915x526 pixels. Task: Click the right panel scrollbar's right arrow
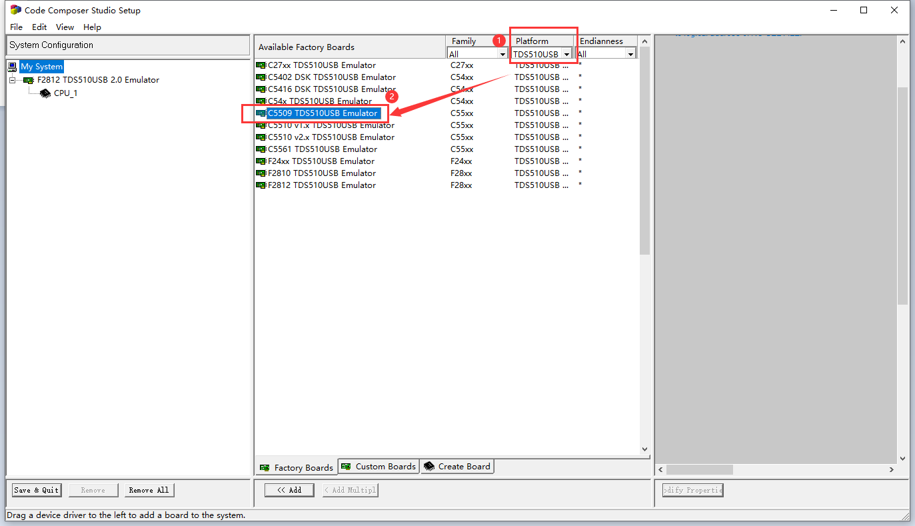(892, 470)
